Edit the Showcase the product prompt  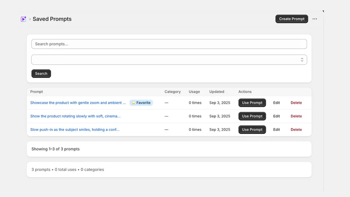pos(276,103)
